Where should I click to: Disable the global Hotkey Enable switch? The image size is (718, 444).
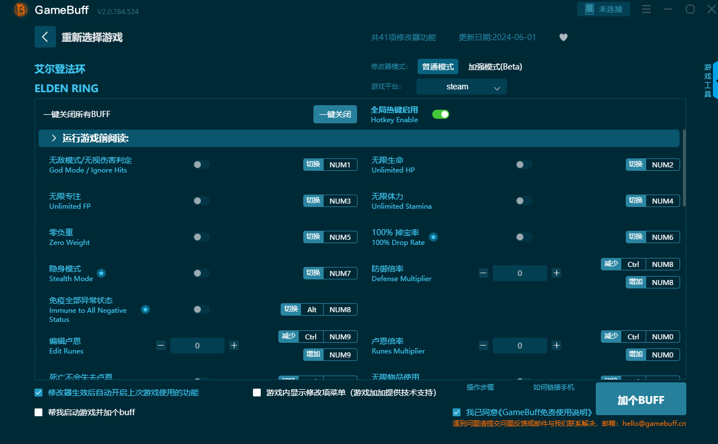(441, 114)
